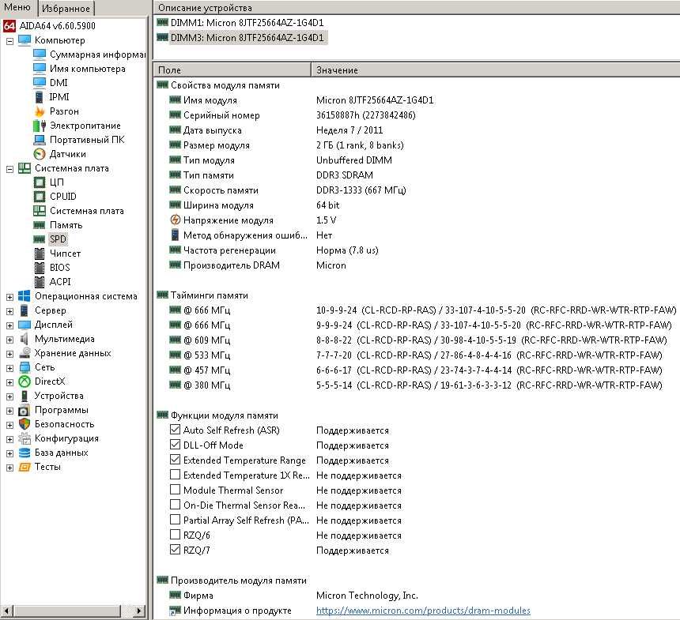Select the Датчики gauge icon

pos(40,154)
